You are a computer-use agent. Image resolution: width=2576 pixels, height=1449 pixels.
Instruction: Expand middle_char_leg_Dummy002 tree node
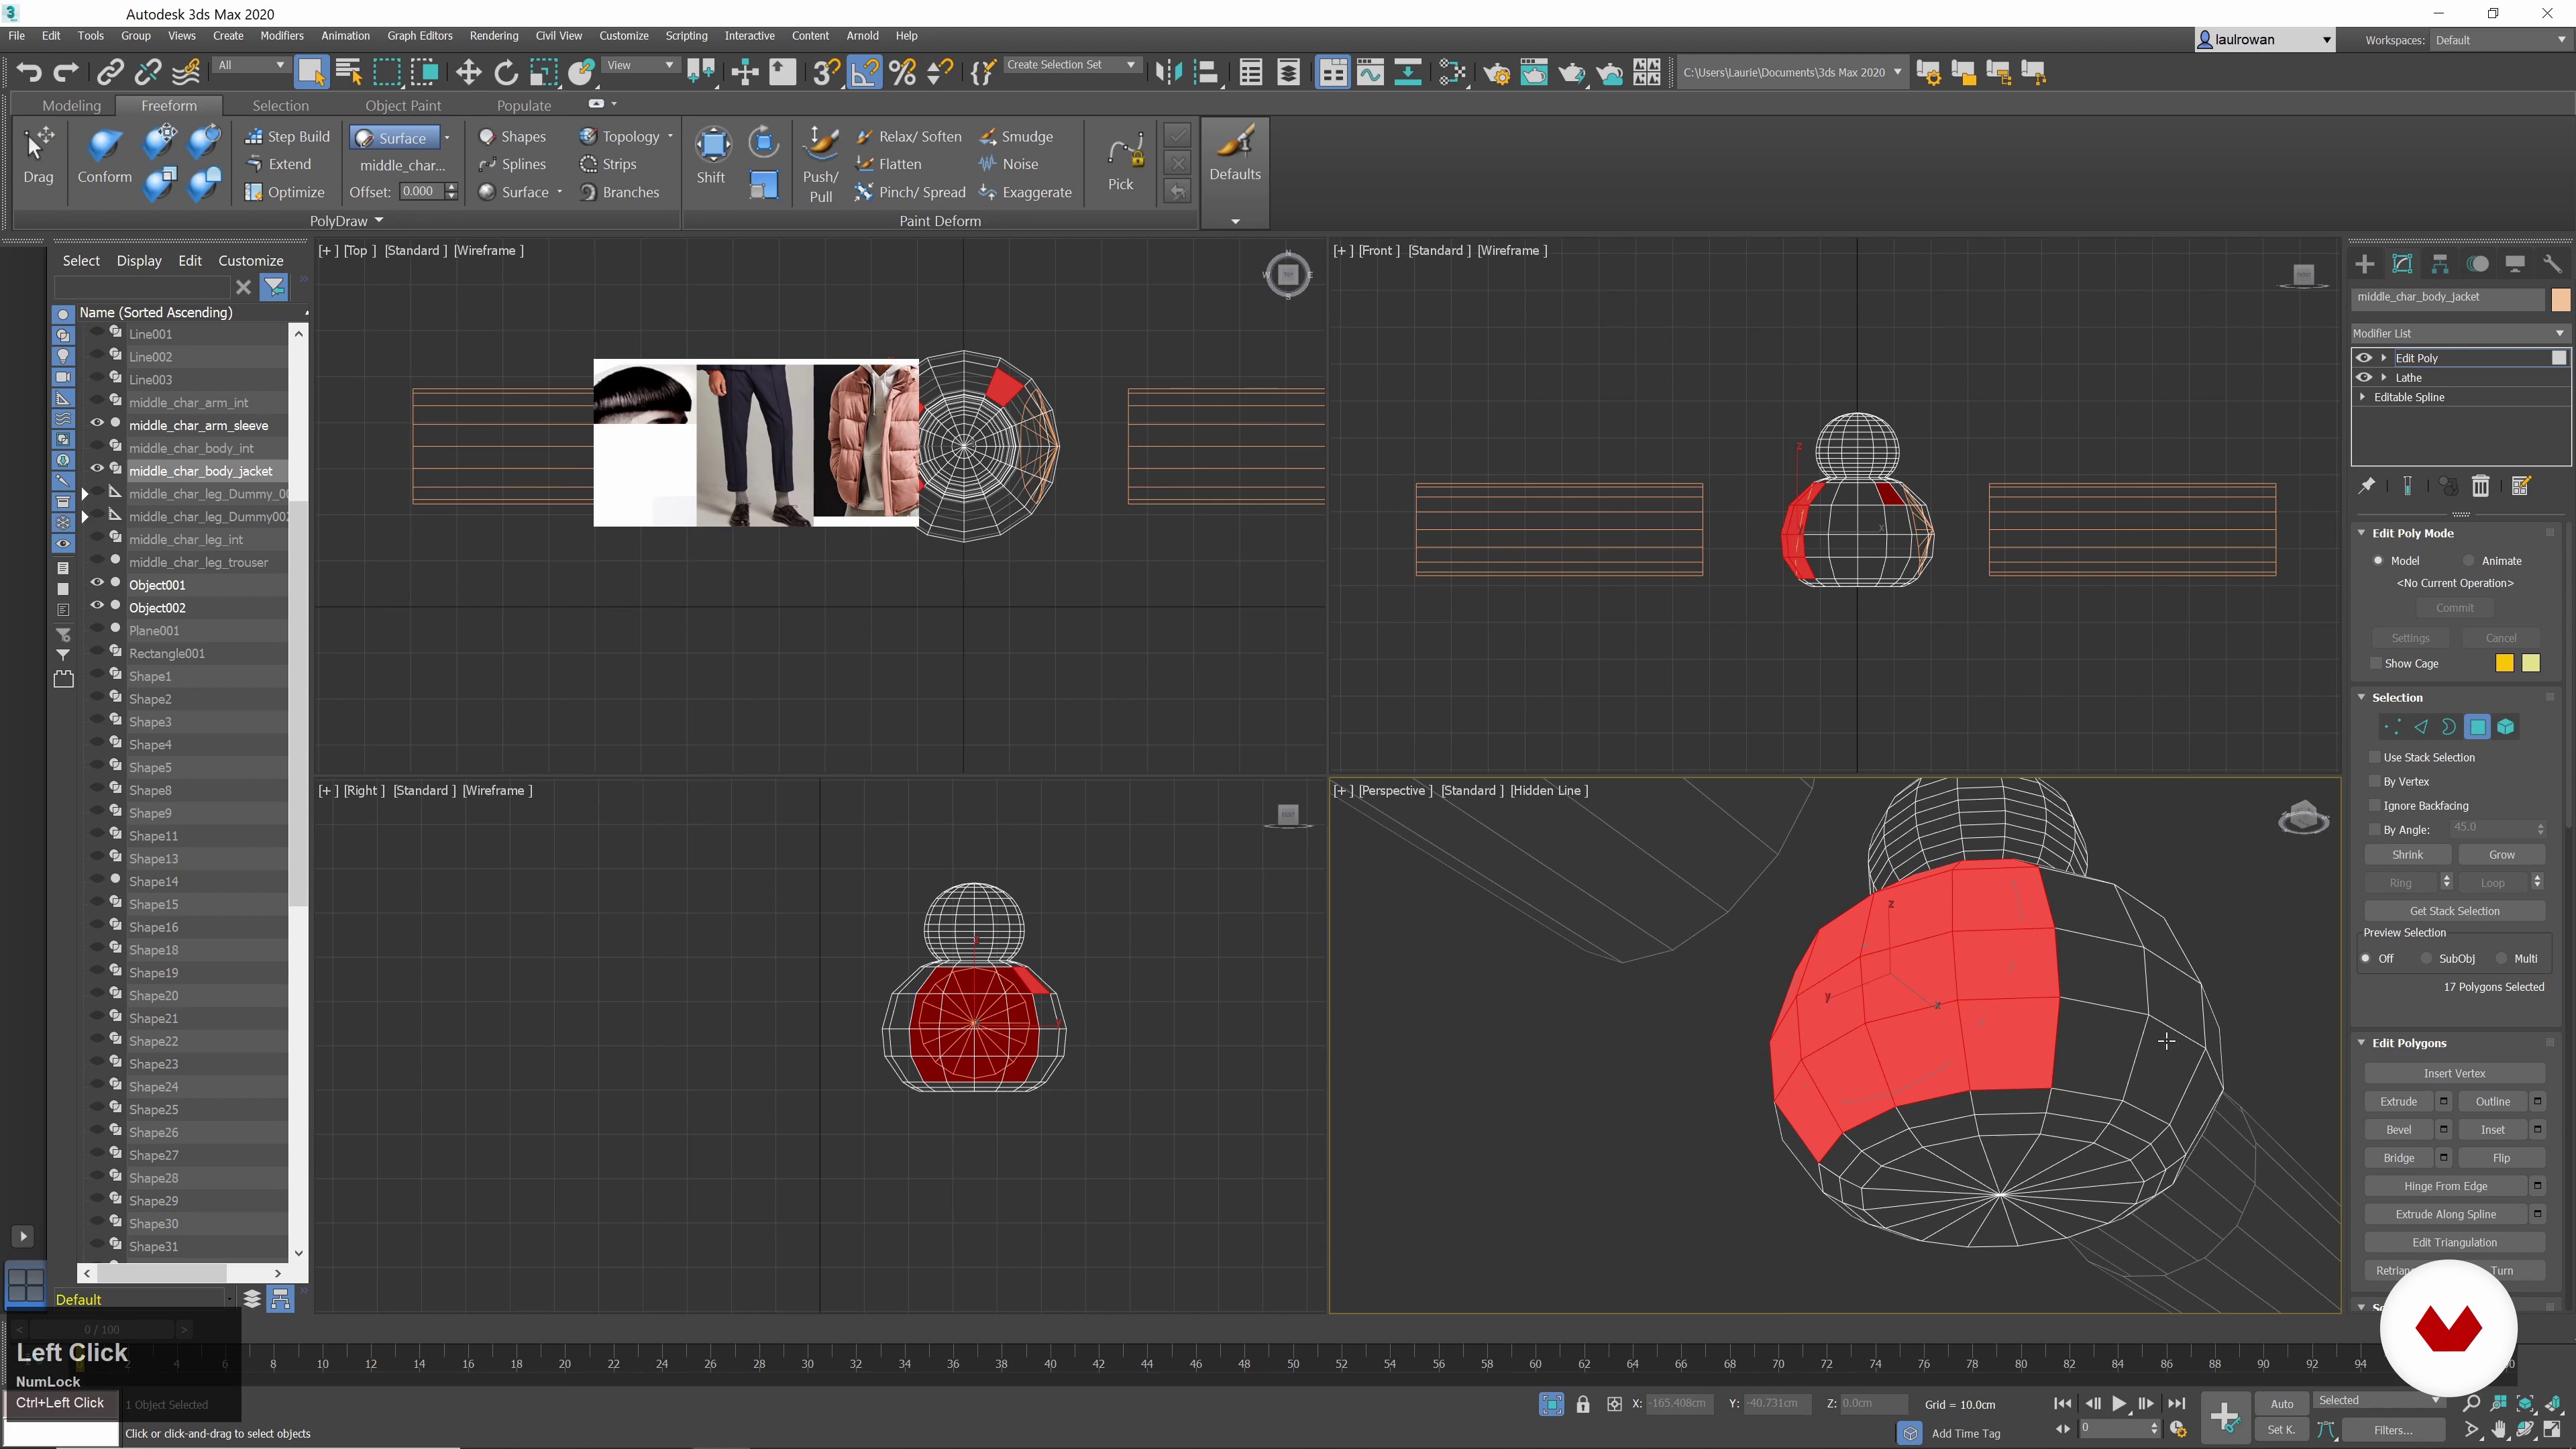click(85, 516)
